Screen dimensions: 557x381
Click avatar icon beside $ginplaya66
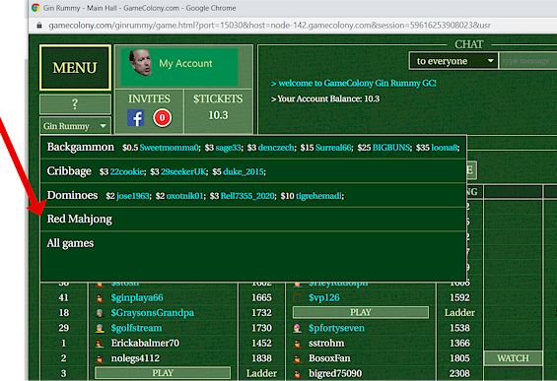pos(100,298)
